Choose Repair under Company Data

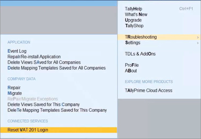14,88
